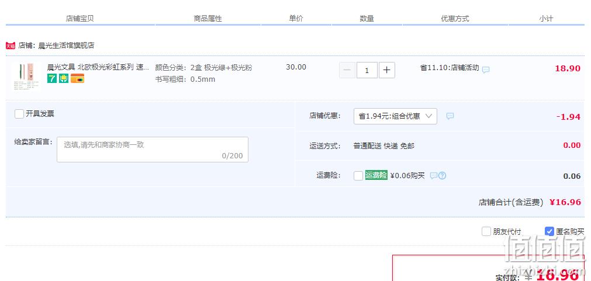Click the unit price 30.00
The image size is (591, 281).
[296, 67]
